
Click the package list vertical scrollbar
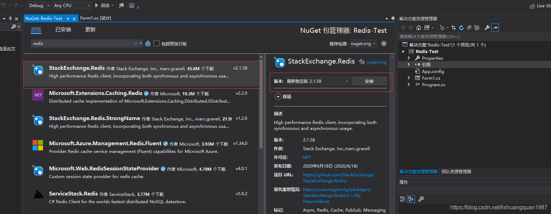(261, 105)
